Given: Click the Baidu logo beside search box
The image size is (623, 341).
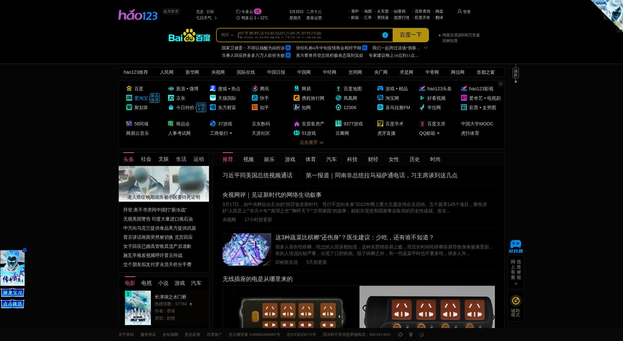Looking at the screenshot, I should (x=189, y=35).
